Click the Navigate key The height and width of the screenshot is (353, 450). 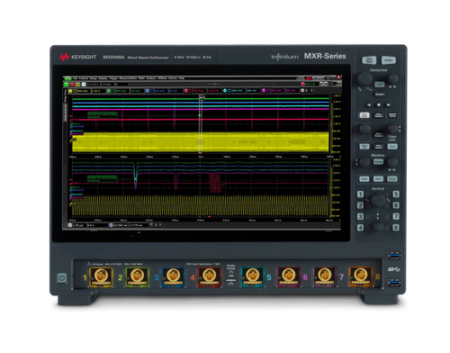380,95
